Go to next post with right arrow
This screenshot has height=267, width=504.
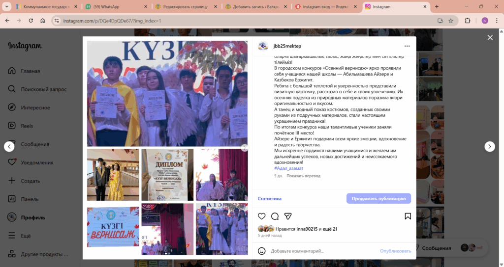[490, 146]
